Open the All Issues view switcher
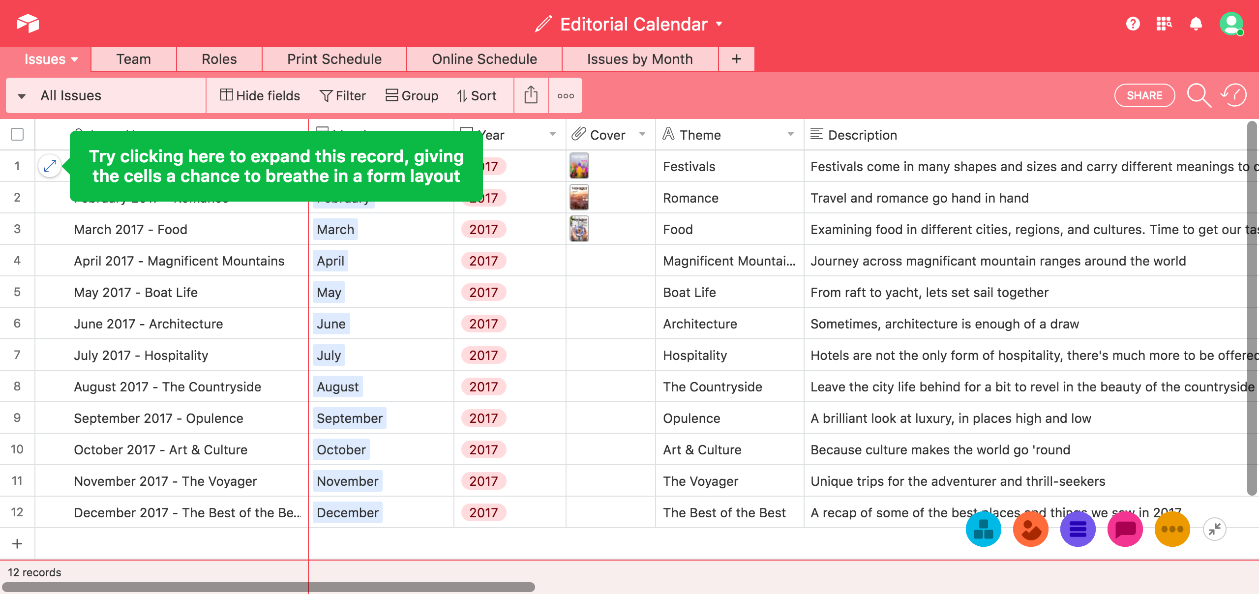 coord(71,95)
